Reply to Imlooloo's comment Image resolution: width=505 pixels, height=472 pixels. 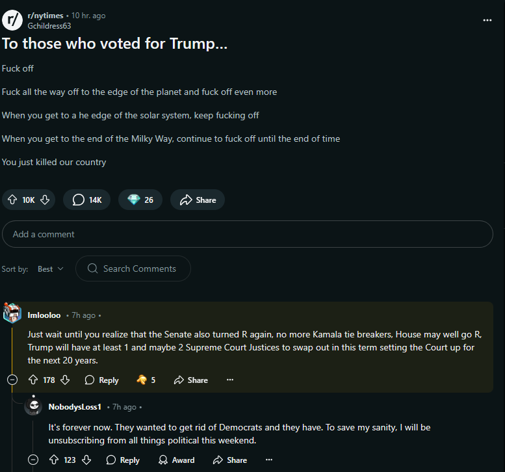101,380
